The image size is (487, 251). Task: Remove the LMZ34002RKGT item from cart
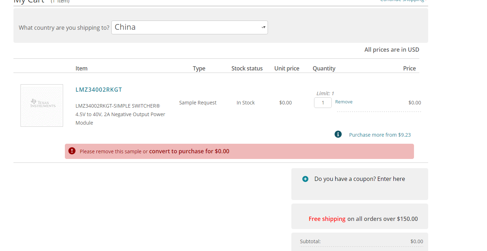[344, 102]
